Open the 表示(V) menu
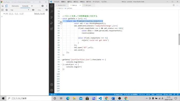This screenshot has height=101, width=180. point(76,2)
